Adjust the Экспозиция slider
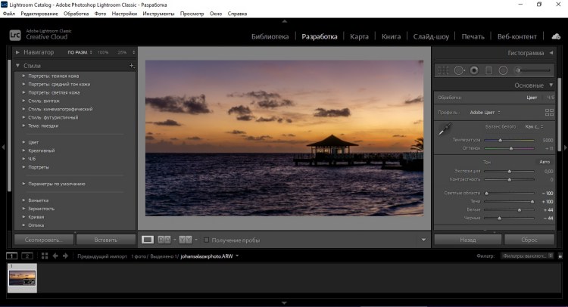 pos(509,171)
